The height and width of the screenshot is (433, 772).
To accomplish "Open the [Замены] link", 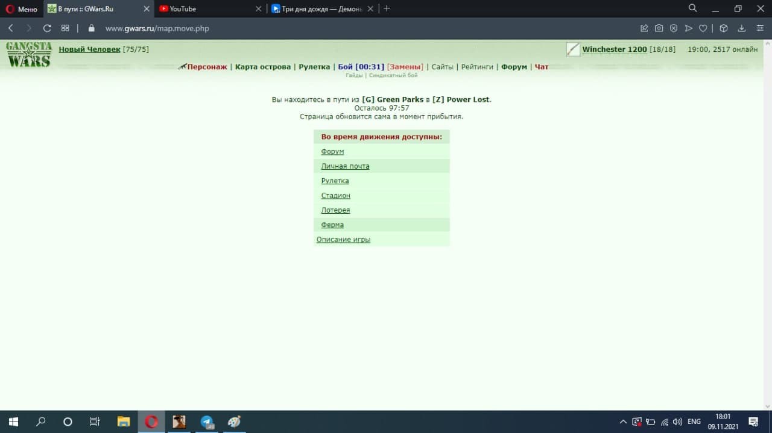I will click(x=405, y=67).
